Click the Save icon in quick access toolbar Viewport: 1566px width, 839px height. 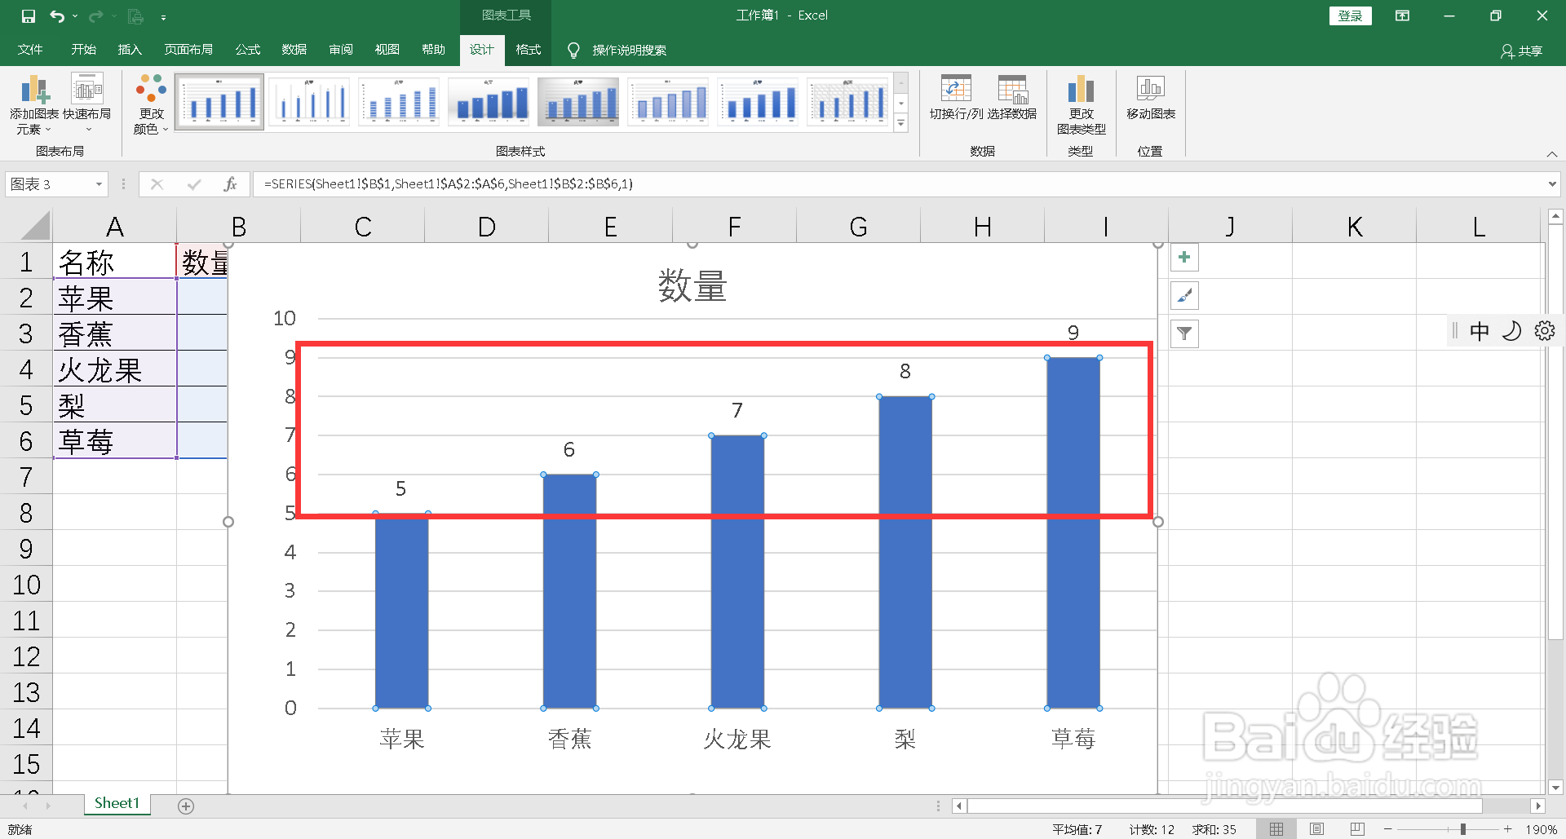coord(28,15)
